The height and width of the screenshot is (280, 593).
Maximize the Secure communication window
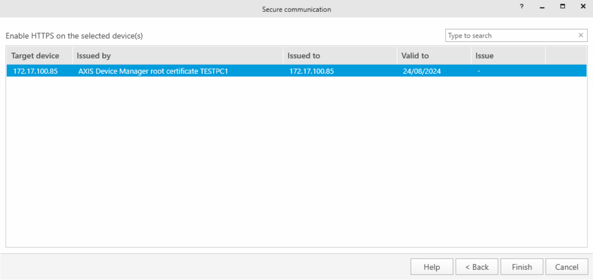pos(562,6)
